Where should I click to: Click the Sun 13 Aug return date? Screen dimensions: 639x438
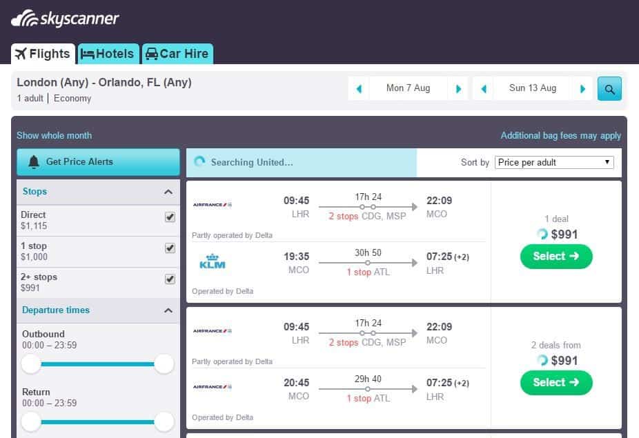pyautogui.click(x=533, y=88)
